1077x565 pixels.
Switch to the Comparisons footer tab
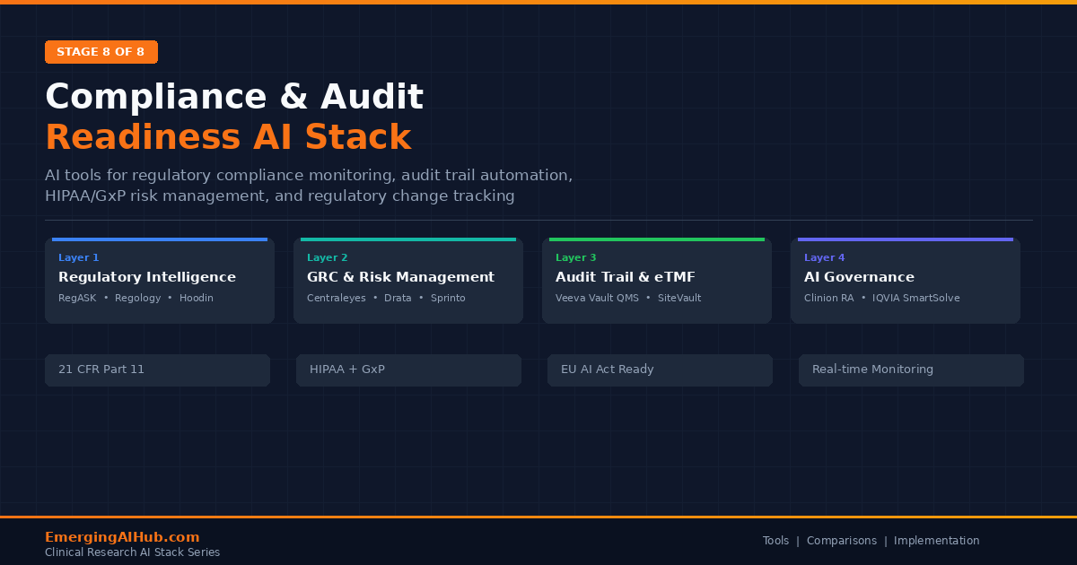[x=842, y=541]
